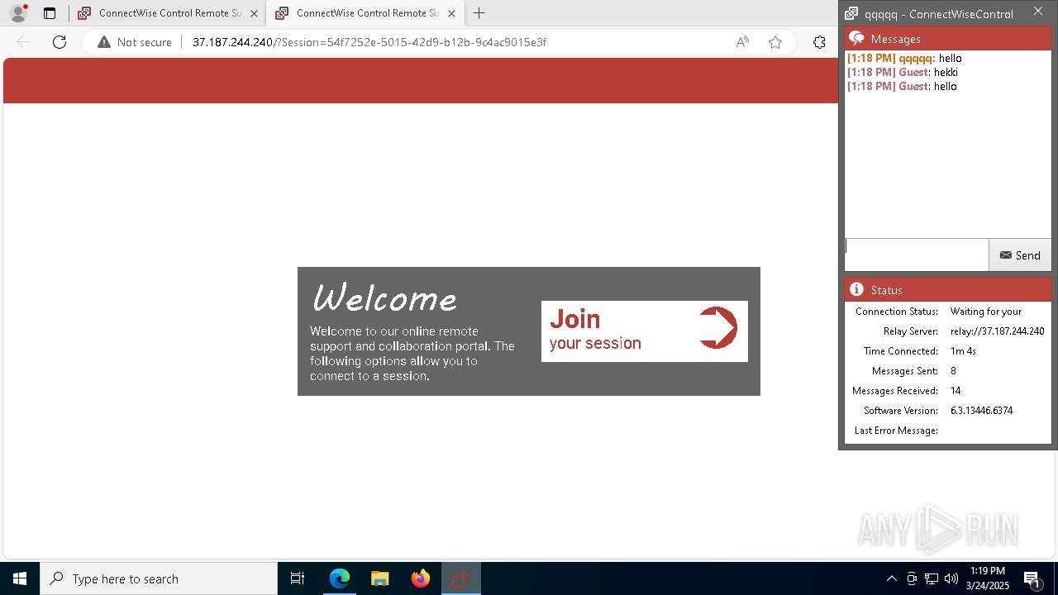Click the Time Connected value
Image resolution: width=1058 pixels, height=595 pixels.
coord(963,351)
